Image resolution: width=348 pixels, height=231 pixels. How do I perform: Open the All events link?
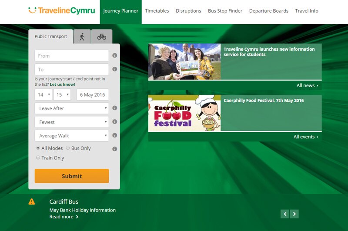pyautogui.click(x=306, y=137)
